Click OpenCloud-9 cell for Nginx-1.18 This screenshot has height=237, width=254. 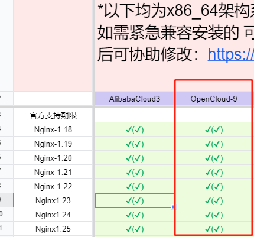point(214,129)
